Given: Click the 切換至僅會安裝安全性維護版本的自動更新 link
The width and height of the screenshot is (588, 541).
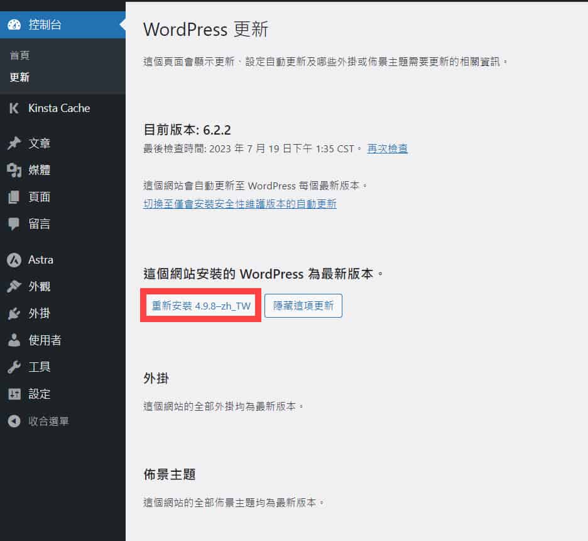Looking at the screenshot, I should coord(239,204).
